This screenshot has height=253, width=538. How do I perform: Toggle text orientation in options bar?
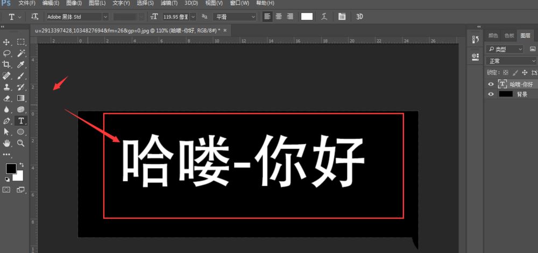[x=34, y=17]
